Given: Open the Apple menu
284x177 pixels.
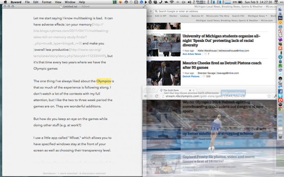Looking at the screenshot, I should click(5, 2).
